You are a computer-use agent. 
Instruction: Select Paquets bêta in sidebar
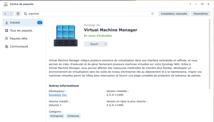(23, 38)
